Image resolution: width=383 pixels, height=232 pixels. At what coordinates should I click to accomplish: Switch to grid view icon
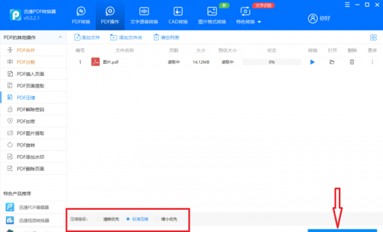tap(373, 38)
